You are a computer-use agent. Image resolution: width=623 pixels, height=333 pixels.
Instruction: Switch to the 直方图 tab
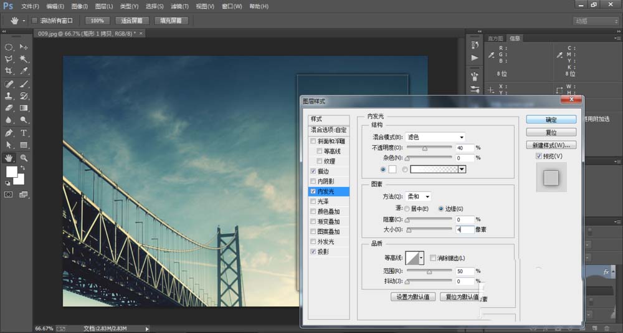coord(495,39)
